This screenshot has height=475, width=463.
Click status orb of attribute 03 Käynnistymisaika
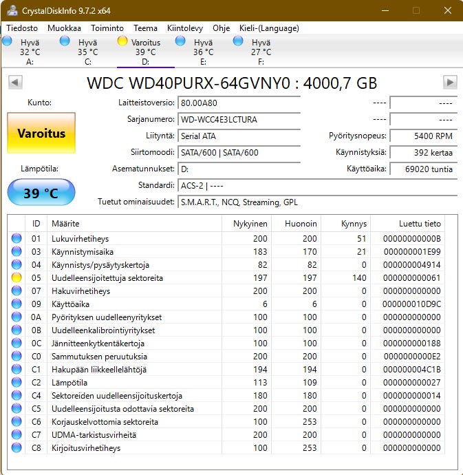(x=17, y=251)
